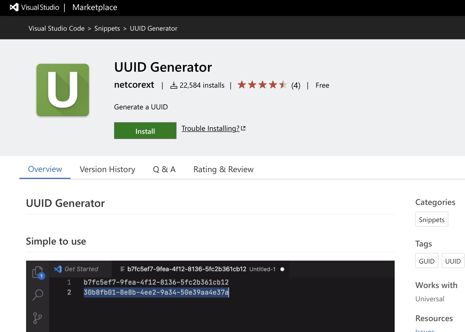Click the Visual Studio logo icon
This screenshot has height=332, width=465.
14,7
